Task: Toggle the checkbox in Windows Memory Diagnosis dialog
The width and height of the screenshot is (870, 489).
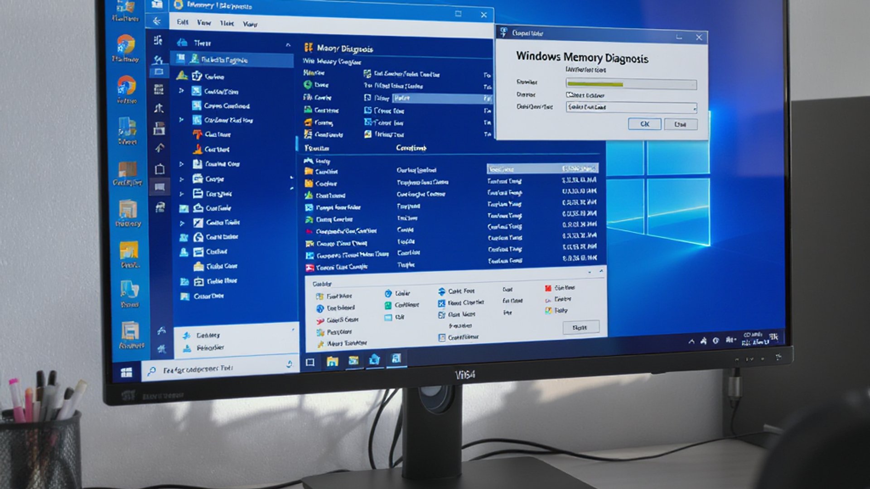Action: (569, 95)
